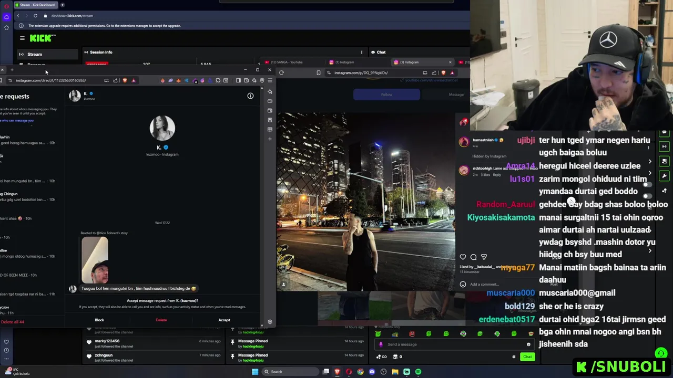Open the emoji picker beside Add a comment
The width and height of the screenshot is (673, 378).
[x=463, y=284]
